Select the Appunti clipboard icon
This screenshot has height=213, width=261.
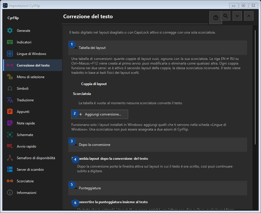point(10,111)
